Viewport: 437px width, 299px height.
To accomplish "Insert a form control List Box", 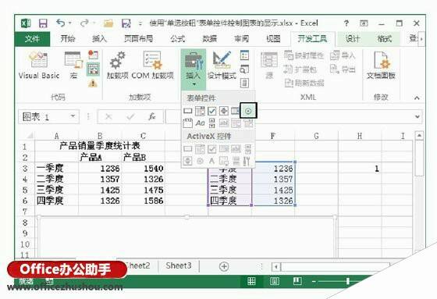I will (x=236, y=111).
